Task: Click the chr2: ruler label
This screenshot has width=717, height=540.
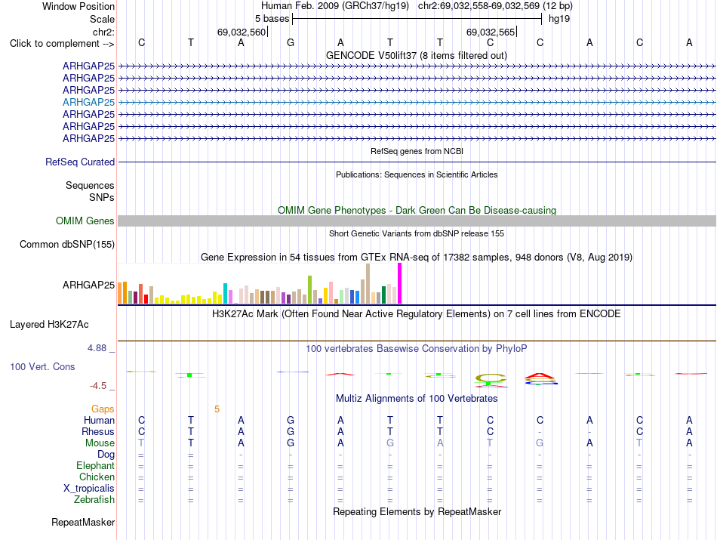Action: tap(104, 32)
